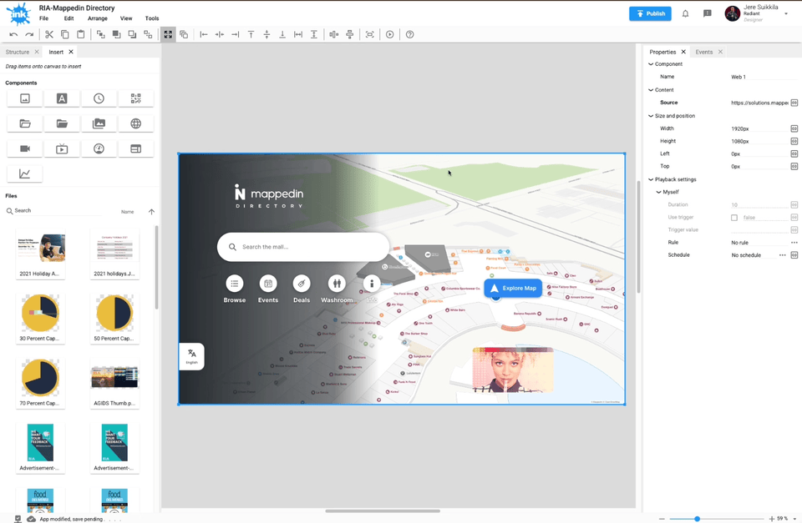802x523 pixels.
Task: Select the 30 Percent Cap file thumbnail
Action: point(40,313)
